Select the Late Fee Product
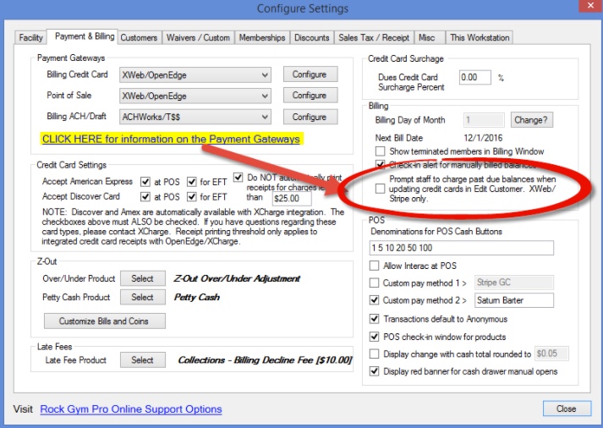The image size is (603, 428). tap(143, 360)
